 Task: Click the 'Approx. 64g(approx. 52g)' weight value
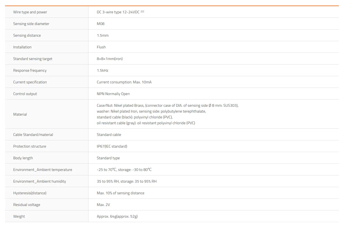pos(117,216)
